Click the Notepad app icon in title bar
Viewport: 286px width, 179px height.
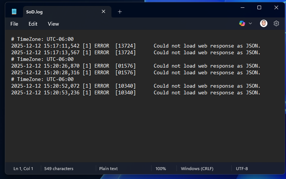click(14, 12)
